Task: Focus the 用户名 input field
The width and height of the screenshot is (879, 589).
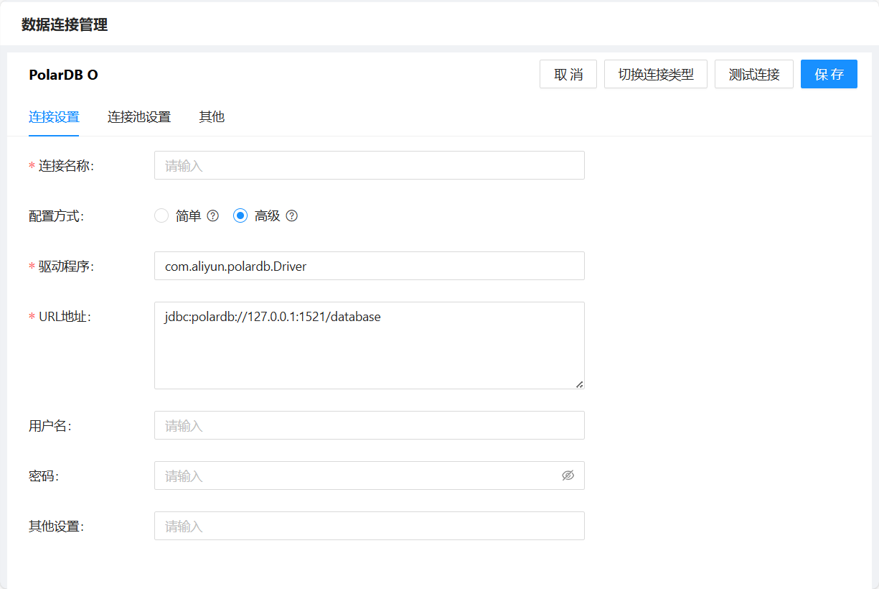Action: [x=369, y=425]
